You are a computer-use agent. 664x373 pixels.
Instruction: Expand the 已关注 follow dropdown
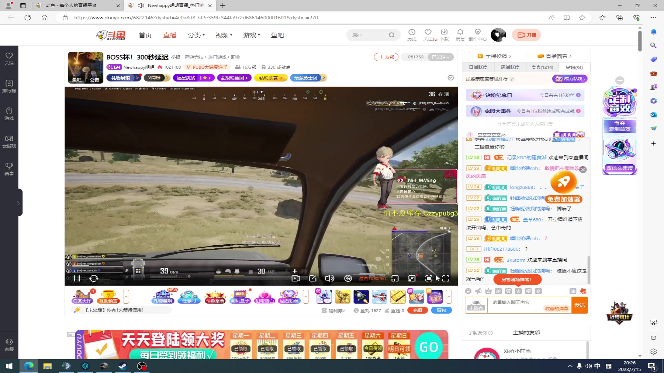tap(441, 57)
